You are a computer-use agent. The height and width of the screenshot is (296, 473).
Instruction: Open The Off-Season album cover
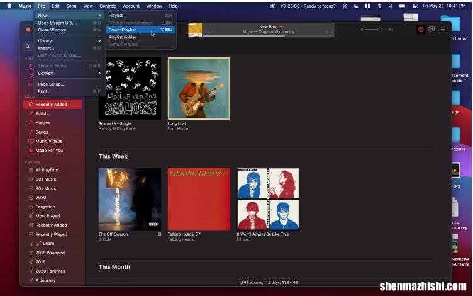click(130, 199)
